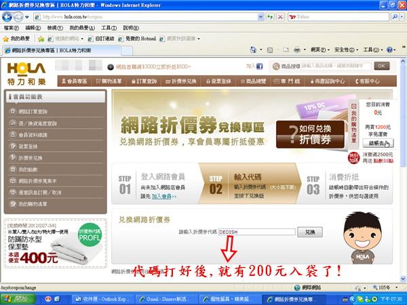Open the 免費的 Hotmail favorites link
Screen dimensions: 407x305
point(137,39)
